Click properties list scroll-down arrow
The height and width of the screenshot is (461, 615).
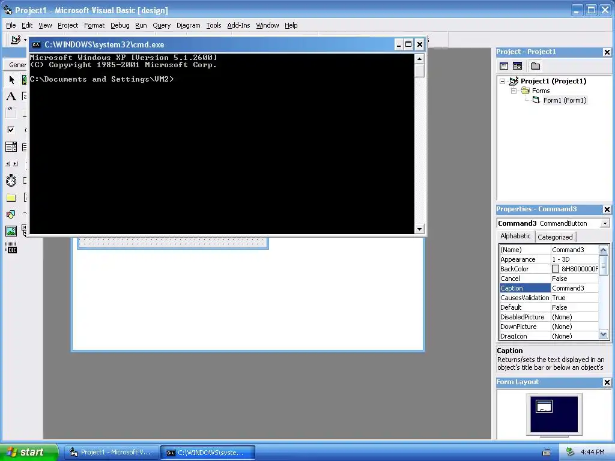[x=603, y=335]
